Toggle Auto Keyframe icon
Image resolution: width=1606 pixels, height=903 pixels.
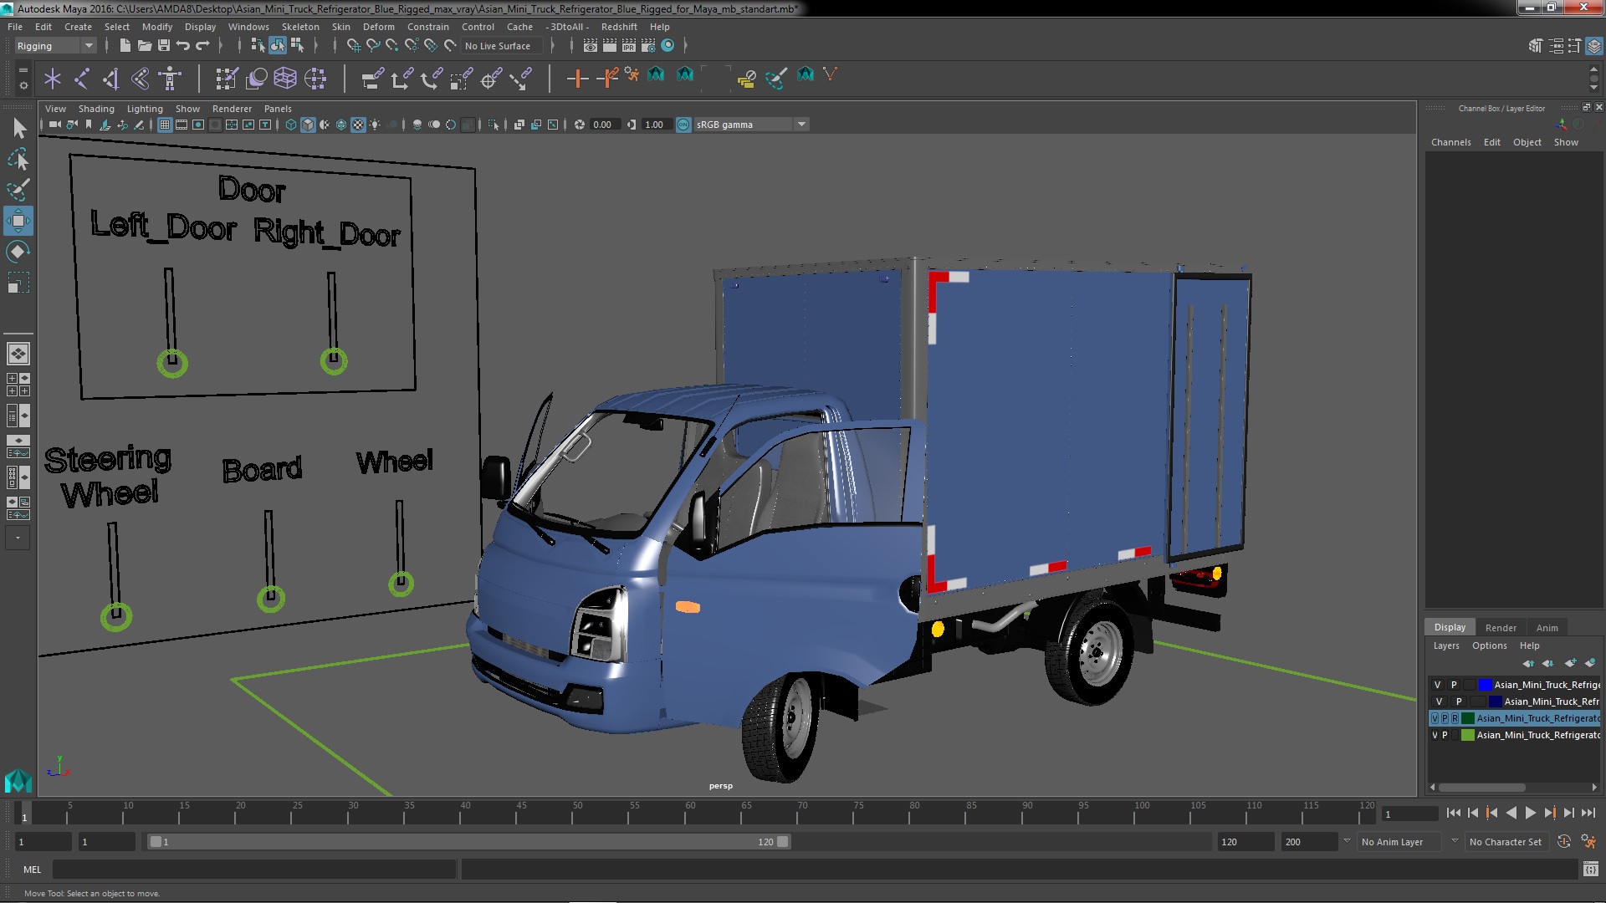click(x=1564, y=842)
